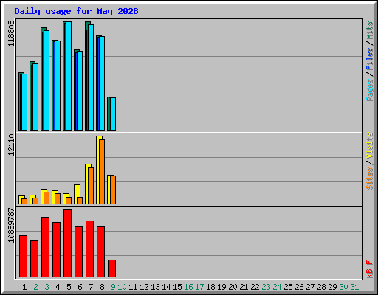The image size is (378, 295).
Task: Click the cyan Pages bar for day 7
Action: tap(91, 77)
